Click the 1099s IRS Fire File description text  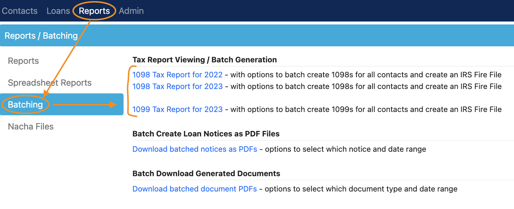366,109
